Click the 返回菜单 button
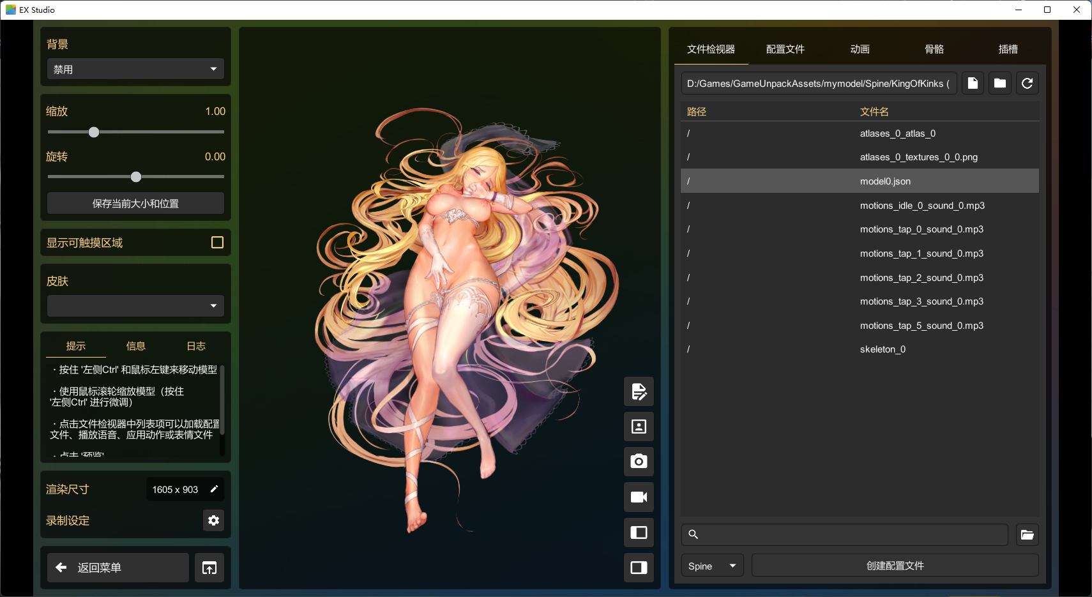The image size is (1092, 597). [x=118, y=568]
